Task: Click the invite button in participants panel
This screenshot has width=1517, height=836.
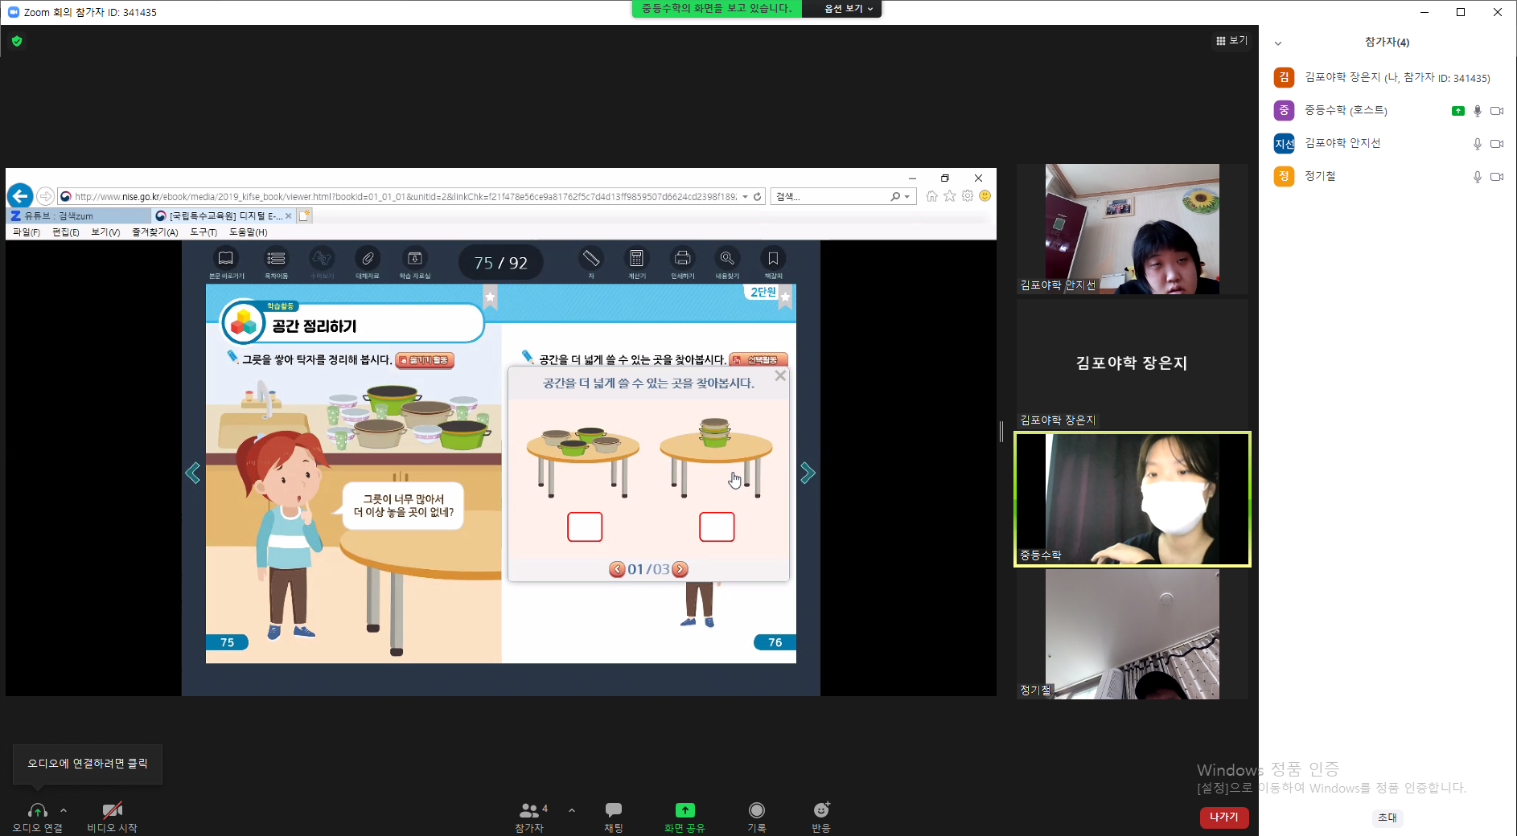Action: [1387, 818]
